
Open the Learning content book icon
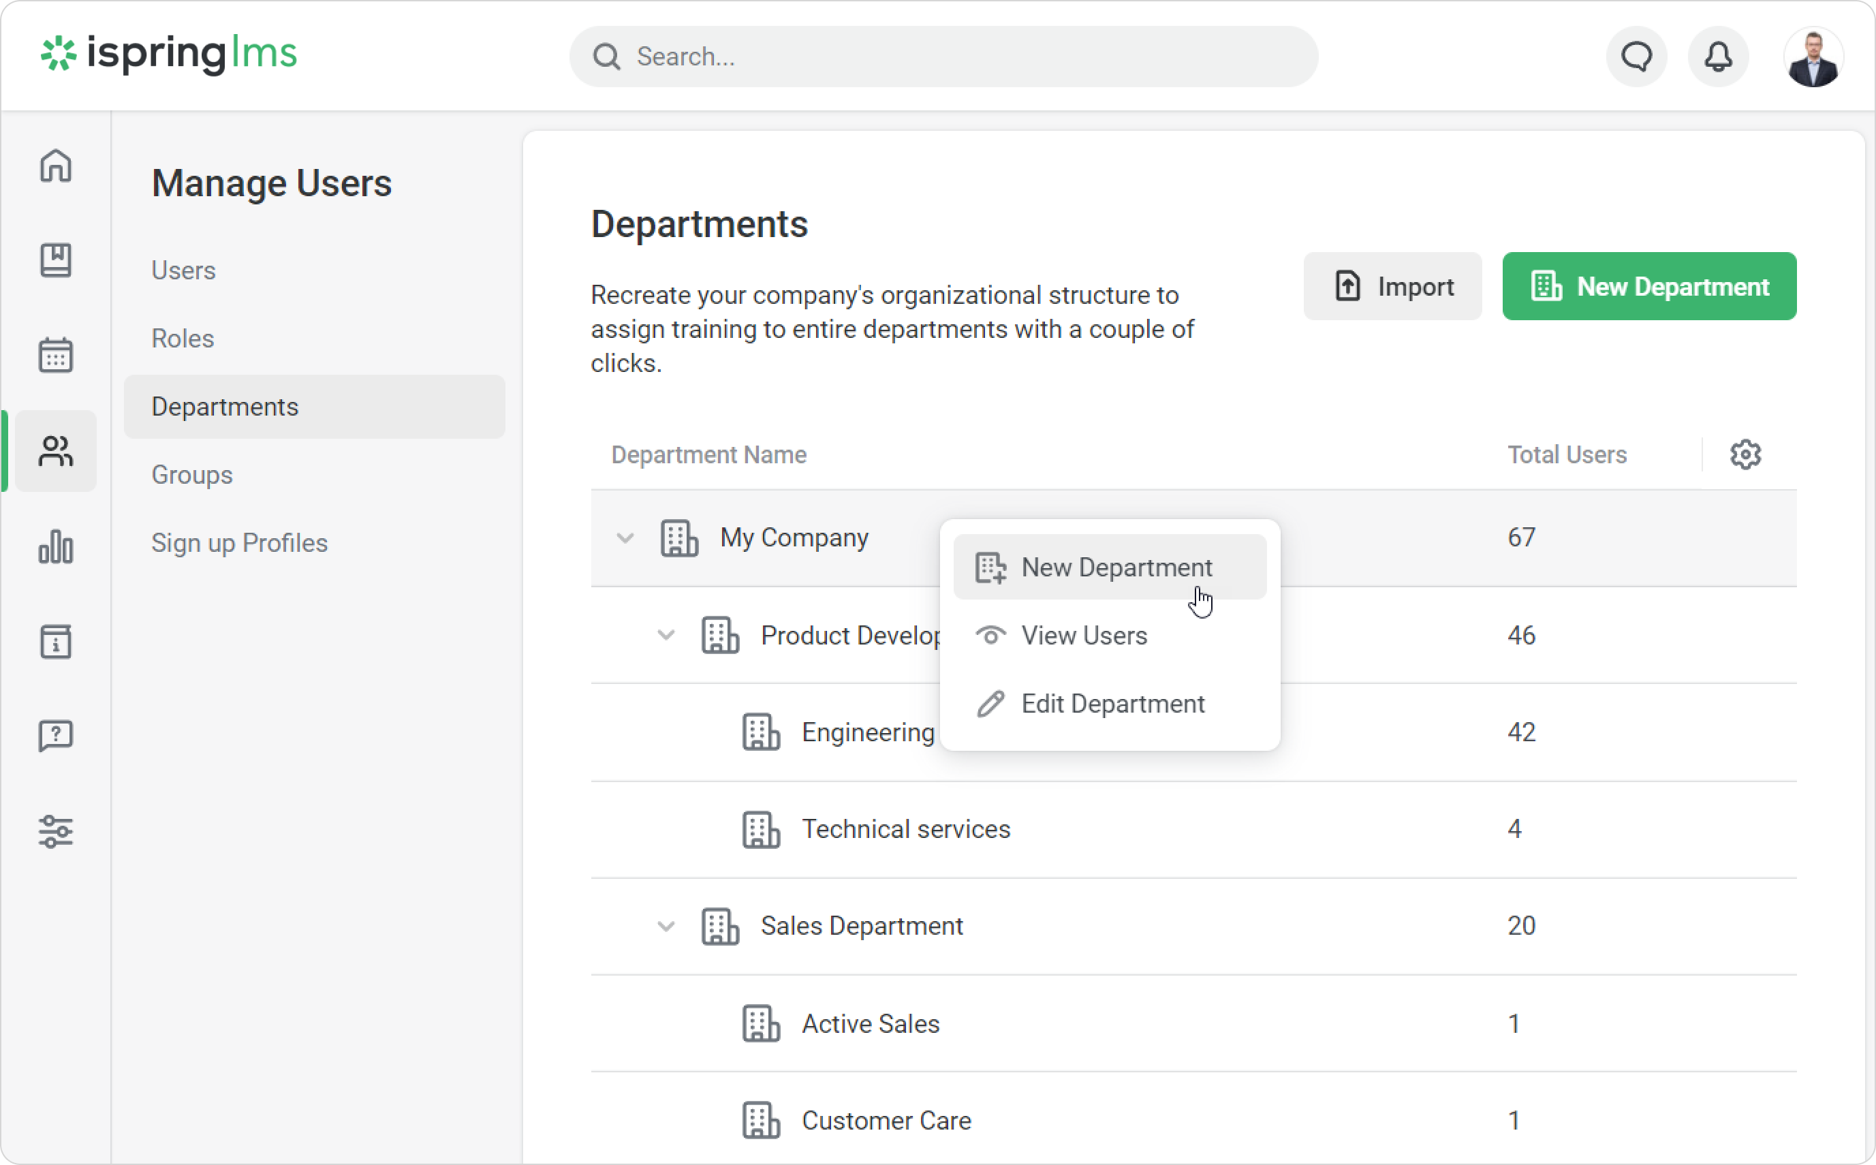(x=55, y=260)
